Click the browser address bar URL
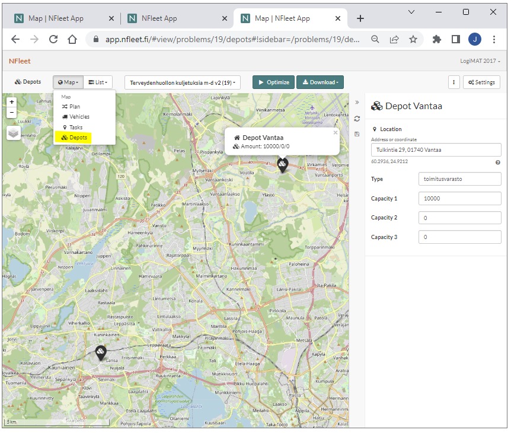Viewport: 511px width, 433px height. [x=232, y=40]
